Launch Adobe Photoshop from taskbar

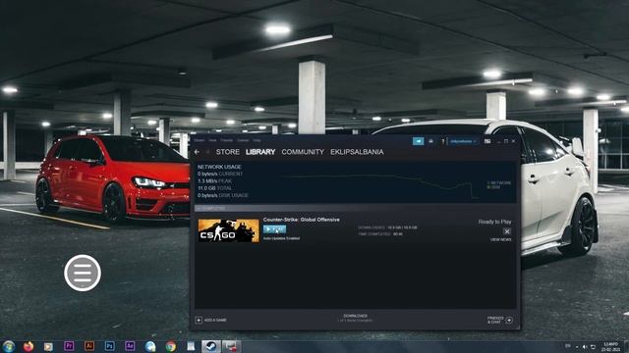click(109, 346)
